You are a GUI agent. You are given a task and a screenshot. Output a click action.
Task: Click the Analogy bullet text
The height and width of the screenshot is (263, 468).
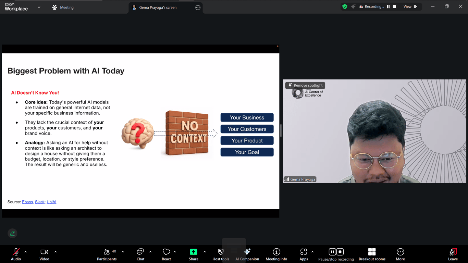pyautogui.click(x=66, y=153)
